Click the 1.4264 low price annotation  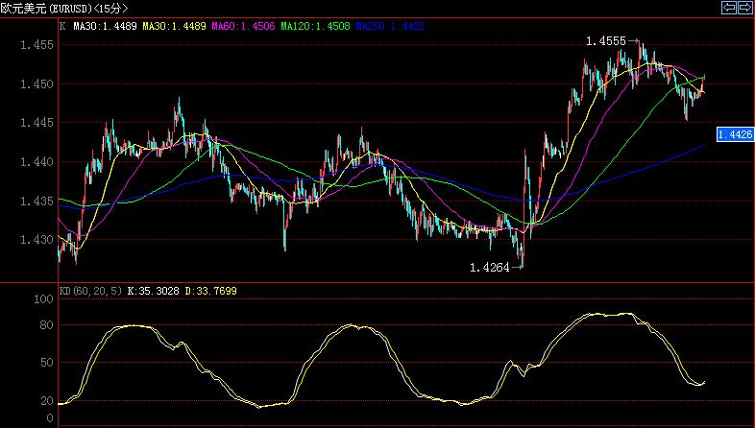point(490,268)
